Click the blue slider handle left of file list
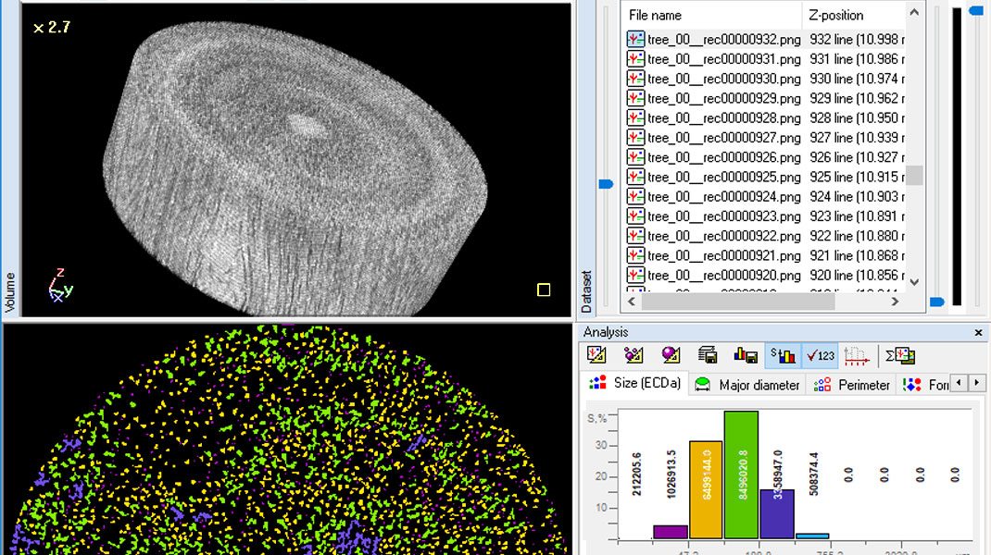Screen dimensions: 991x555 coord(607,184)
